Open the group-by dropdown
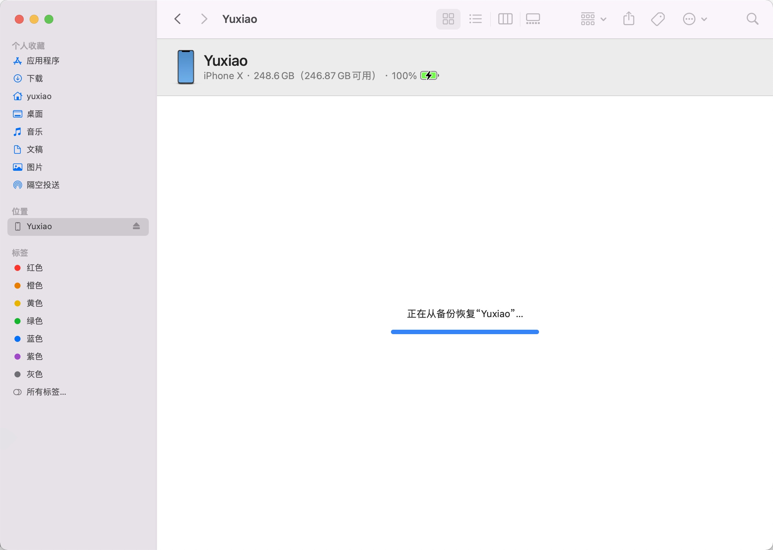The height and width of the screenshot is (550, 773). [593, 19]
